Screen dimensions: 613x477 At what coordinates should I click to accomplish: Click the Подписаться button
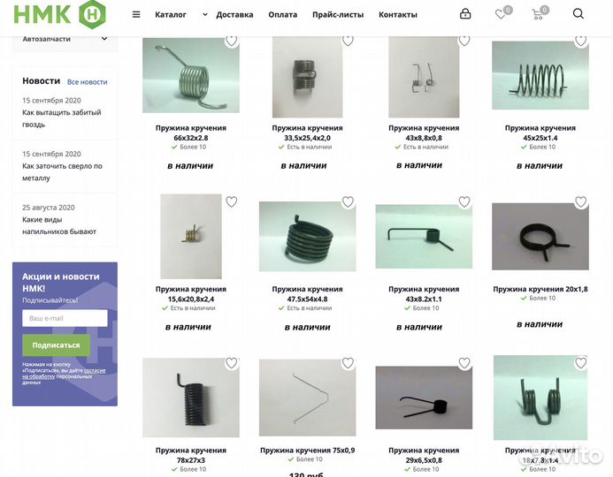pyautogui.click(x=56, y=345)
